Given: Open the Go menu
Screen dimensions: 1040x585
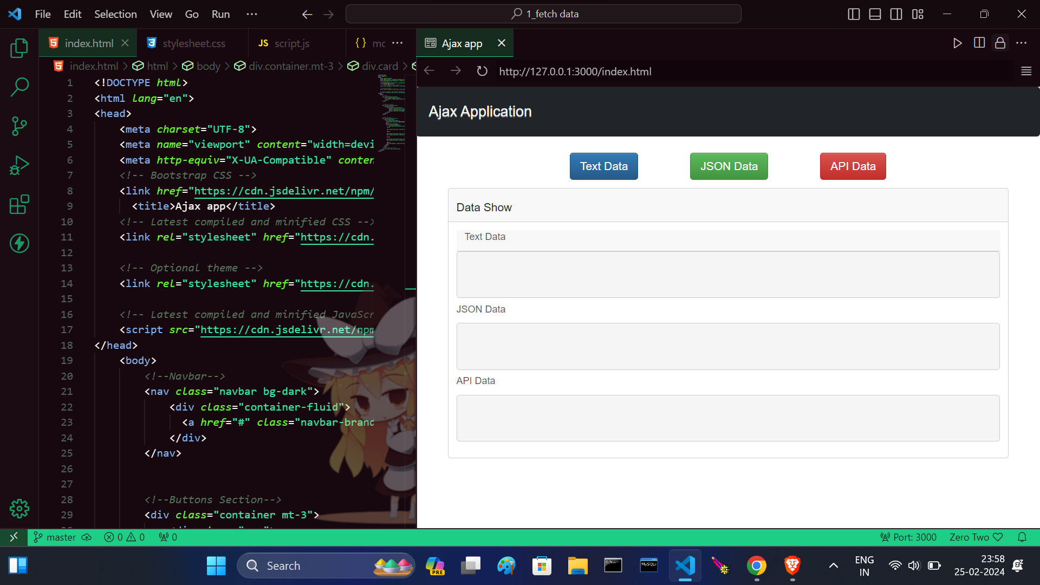Looking at the screenshot, I should (x=192, y=14).
